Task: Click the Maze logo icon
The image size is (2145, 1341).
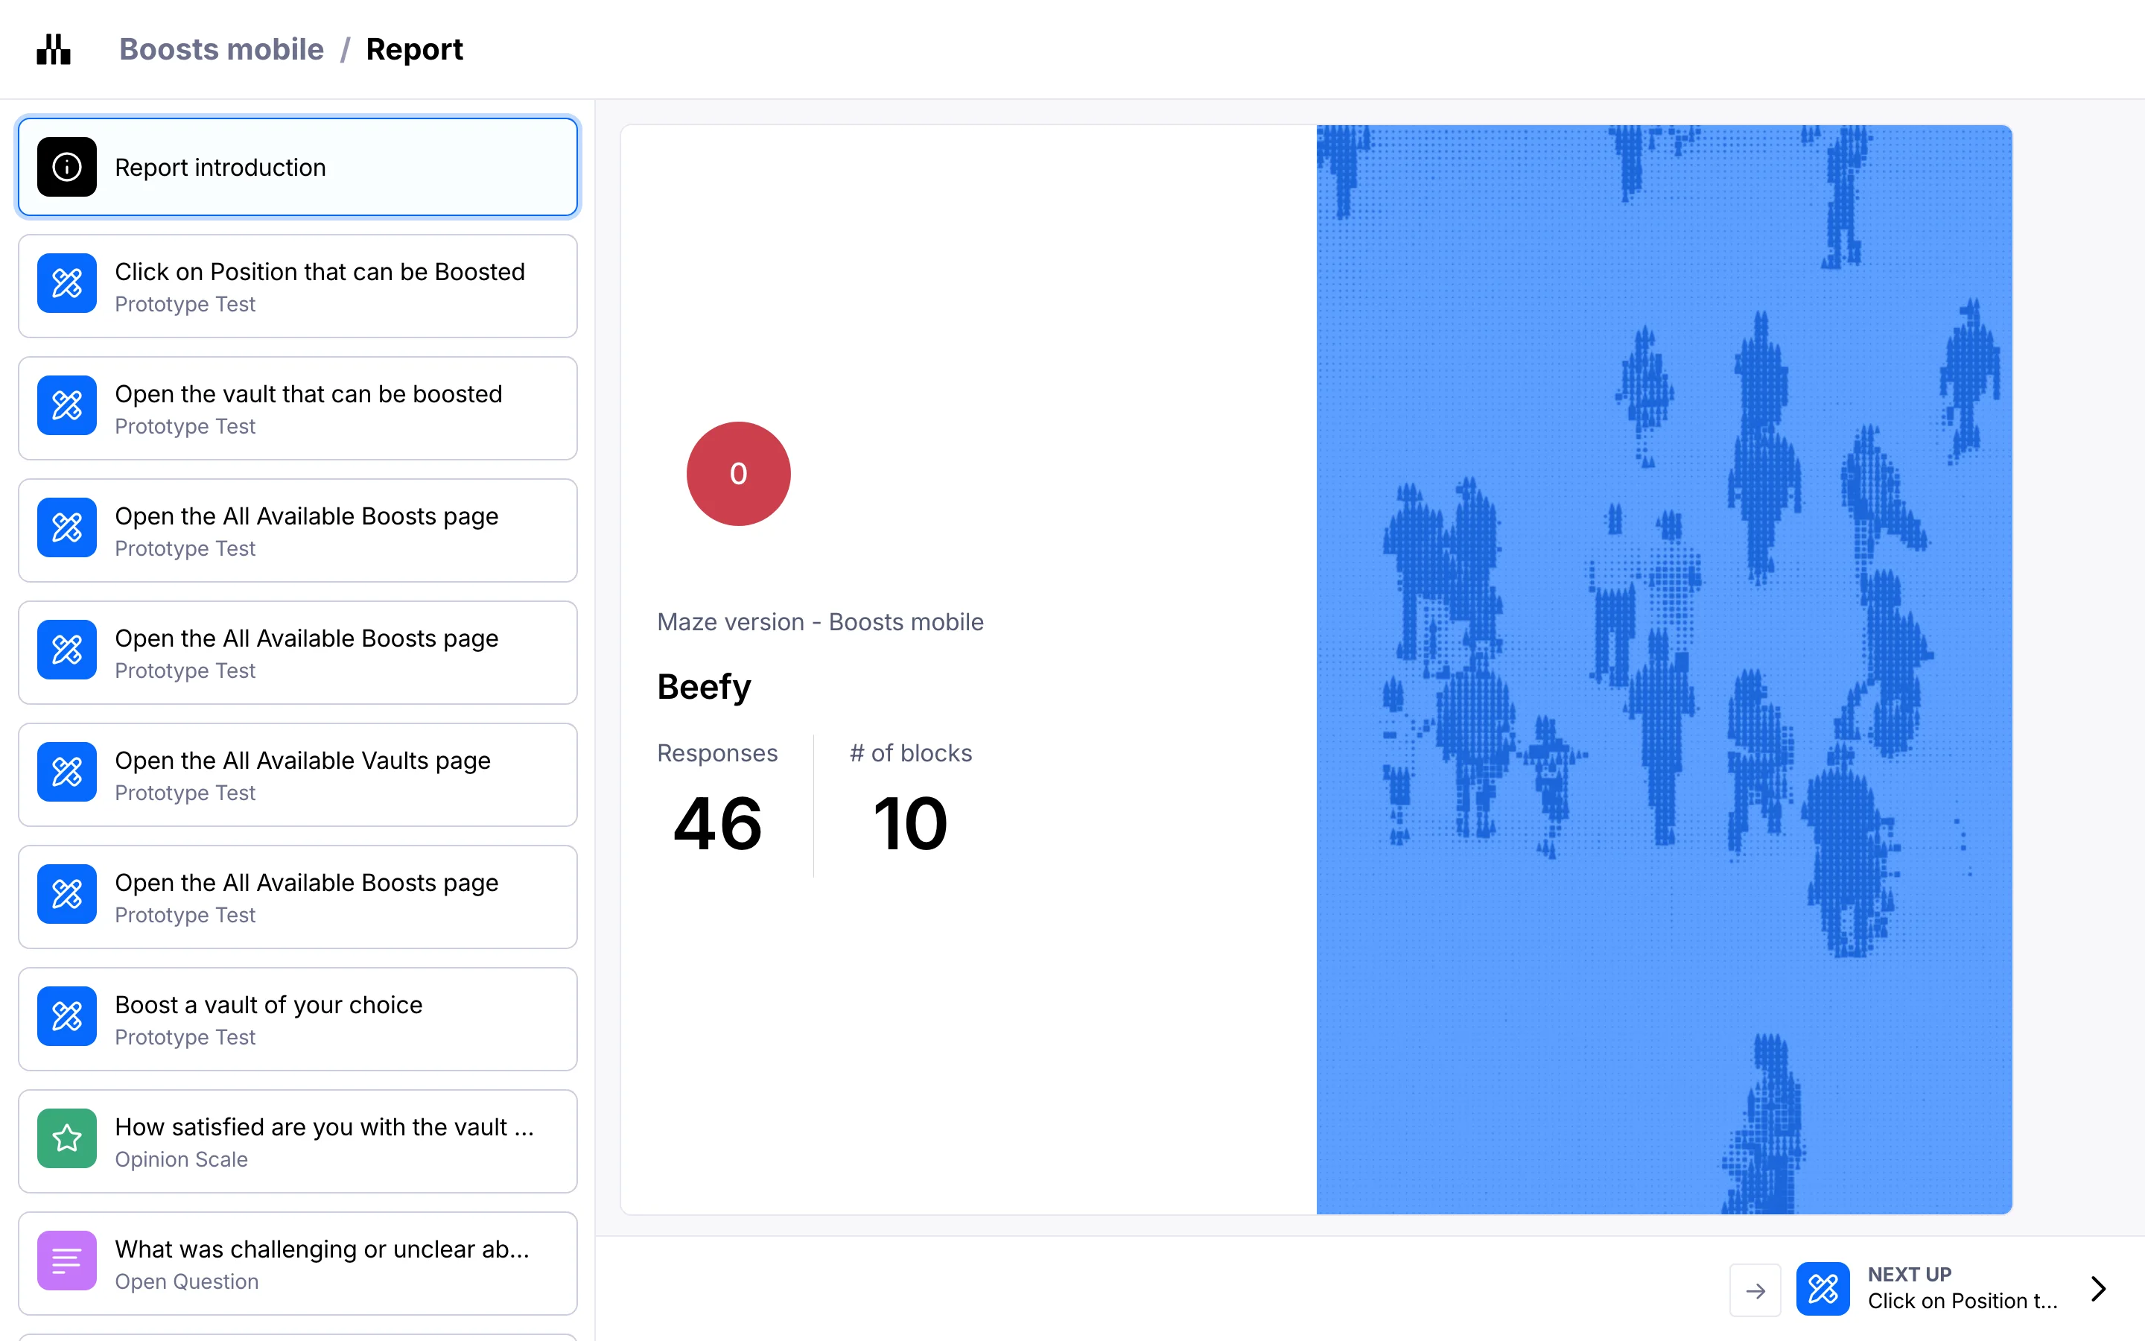Action: 53,50
